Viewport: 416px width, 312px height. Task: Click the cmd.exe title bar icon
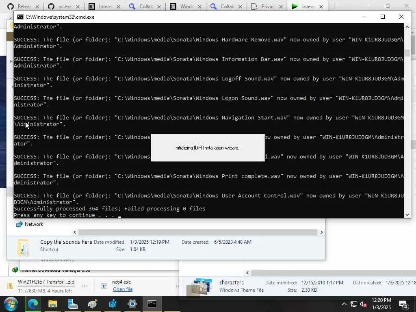tap(20, 17)
